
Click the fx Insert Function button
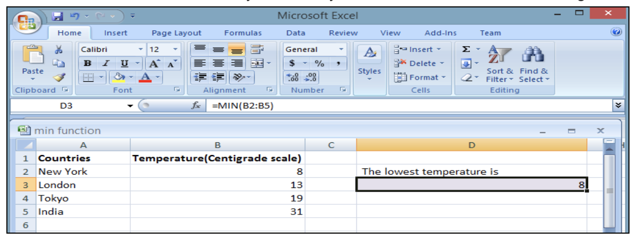pyautogui.click(x=196, y=106)
